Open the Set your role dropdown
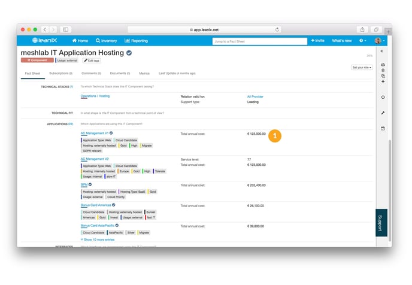The height and width of the screenshot is (285, 412). pos(362,68)
